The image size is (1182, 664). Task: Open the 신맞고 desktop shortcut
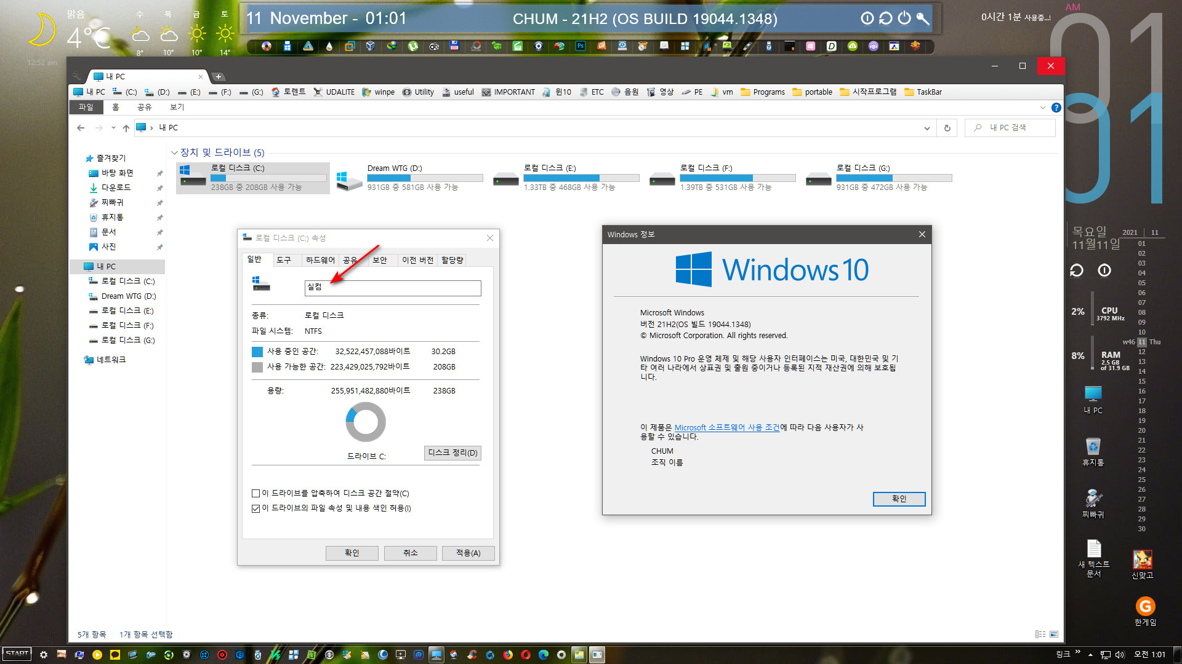1143,564
